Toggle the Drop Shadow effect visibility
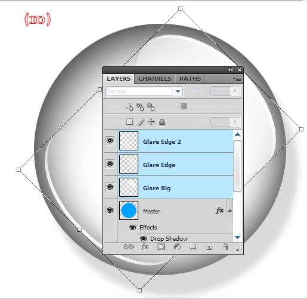 [x=143, y=238]
